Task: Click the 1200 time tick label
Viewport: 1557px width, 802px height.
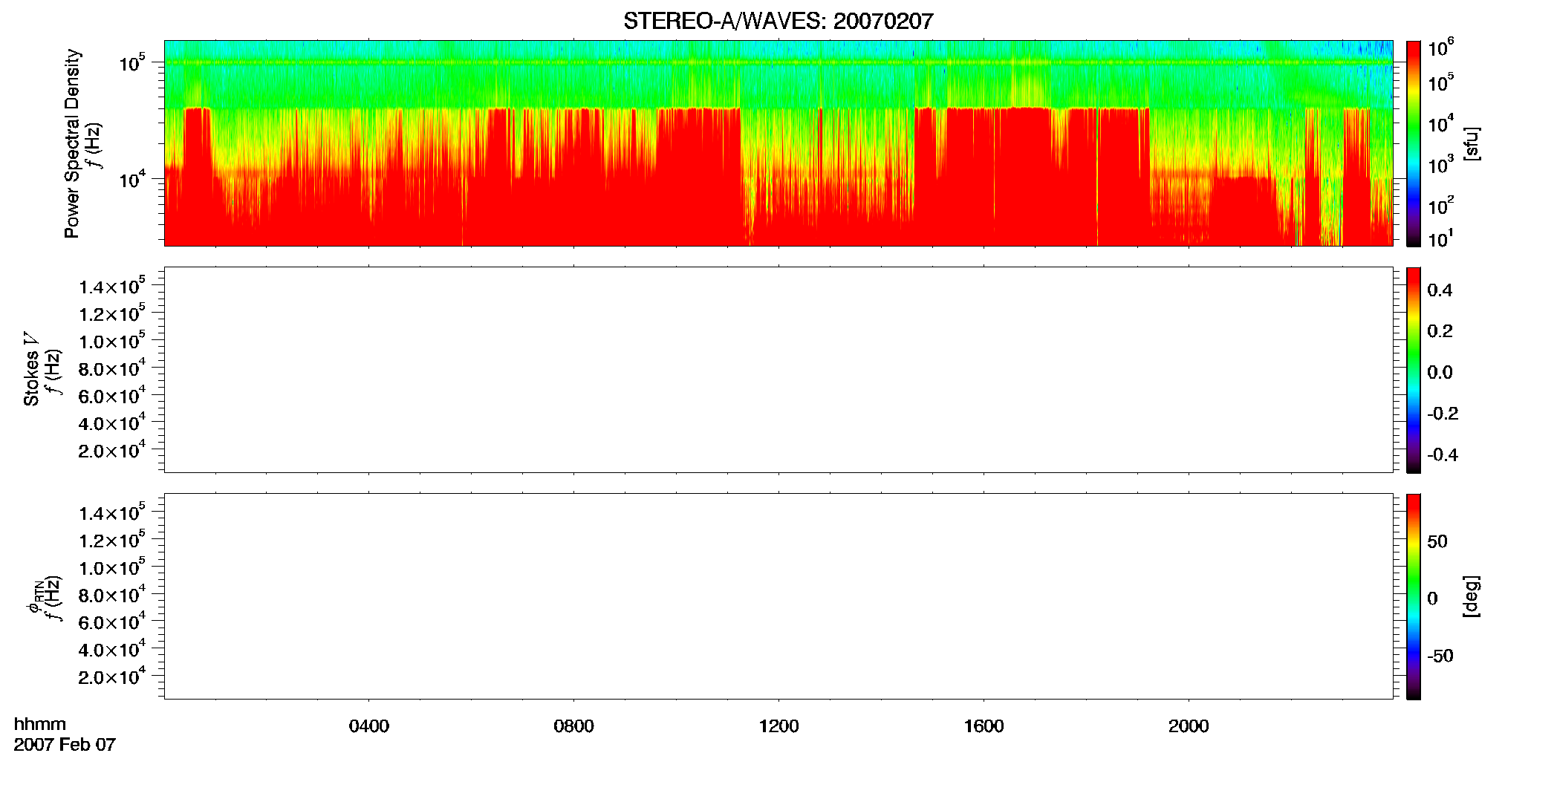Action: (778, 726)
